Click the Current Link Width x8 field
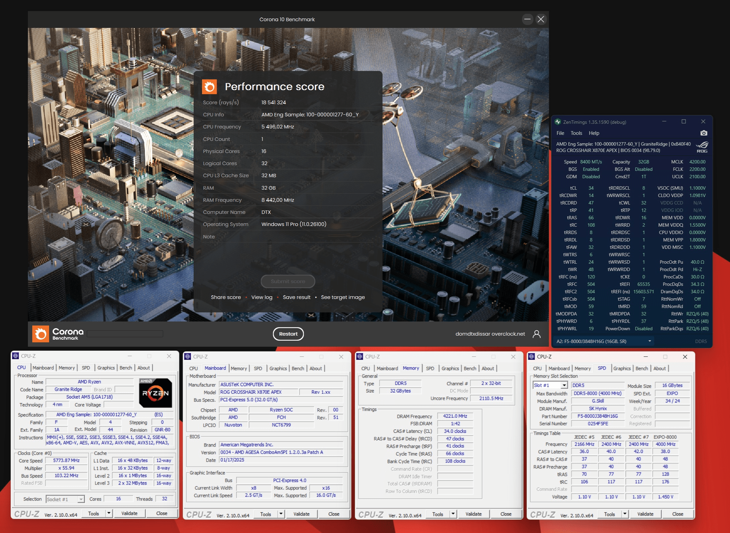Image resolution: width=730 pixels, height=533 pixels. point(254,488)
